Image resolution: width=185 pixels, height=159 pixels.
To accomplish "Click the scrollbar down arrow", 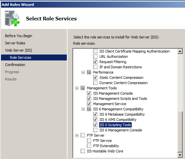I will click(x=180, y=155).
